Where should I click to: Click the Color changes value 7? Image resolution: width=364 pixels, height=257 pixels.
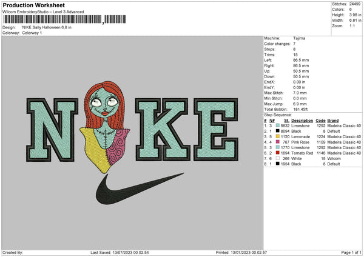pos(294,44)
